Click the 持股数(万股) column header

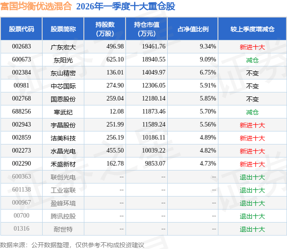click(105, 29)
